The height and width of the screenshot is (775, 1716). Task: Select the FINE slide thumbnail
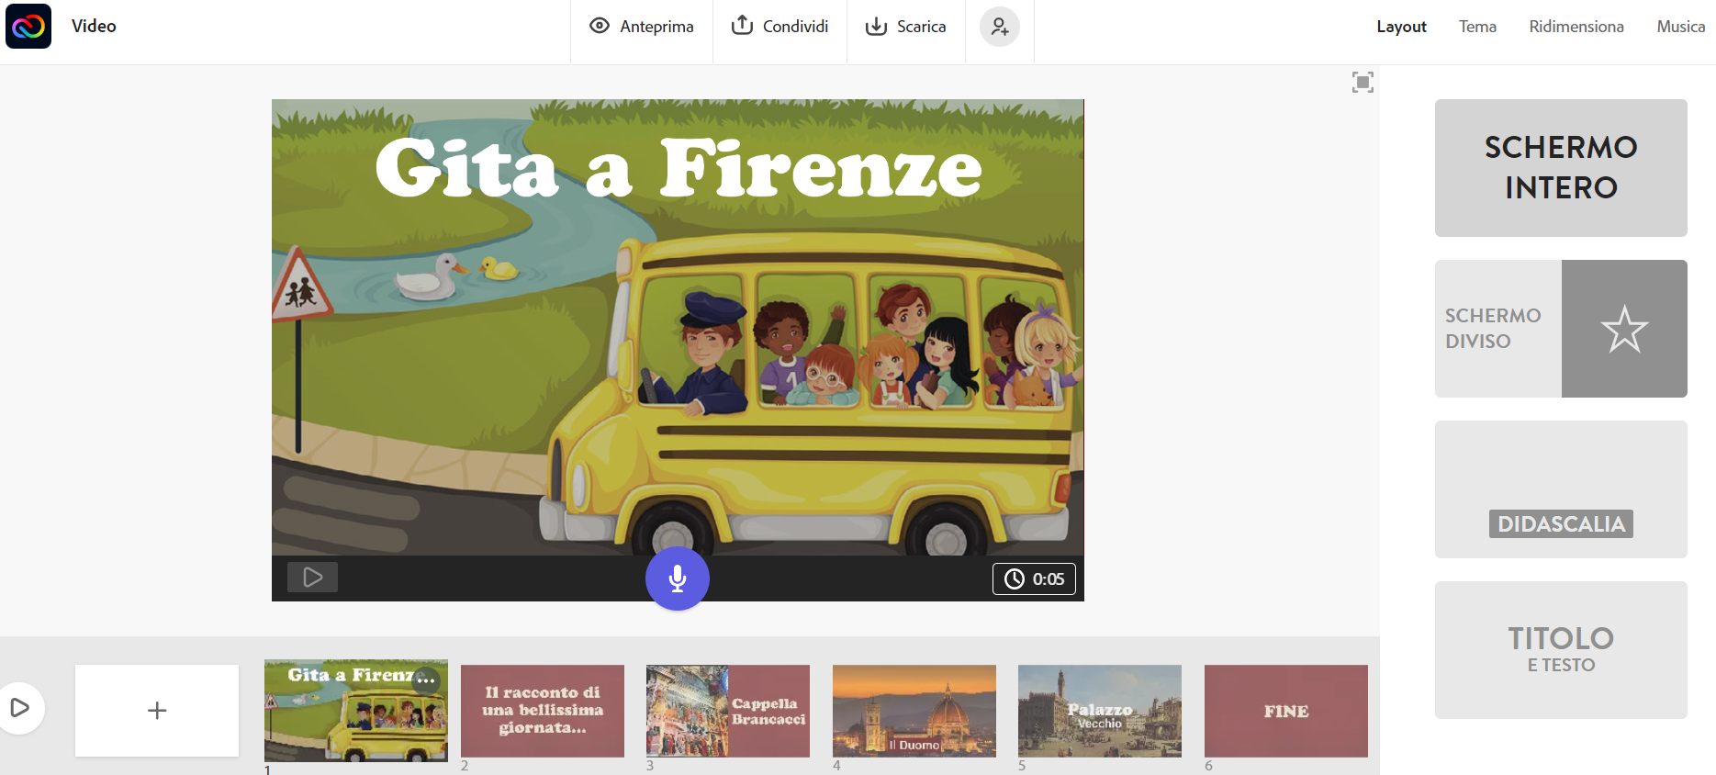click(1285, 711)
